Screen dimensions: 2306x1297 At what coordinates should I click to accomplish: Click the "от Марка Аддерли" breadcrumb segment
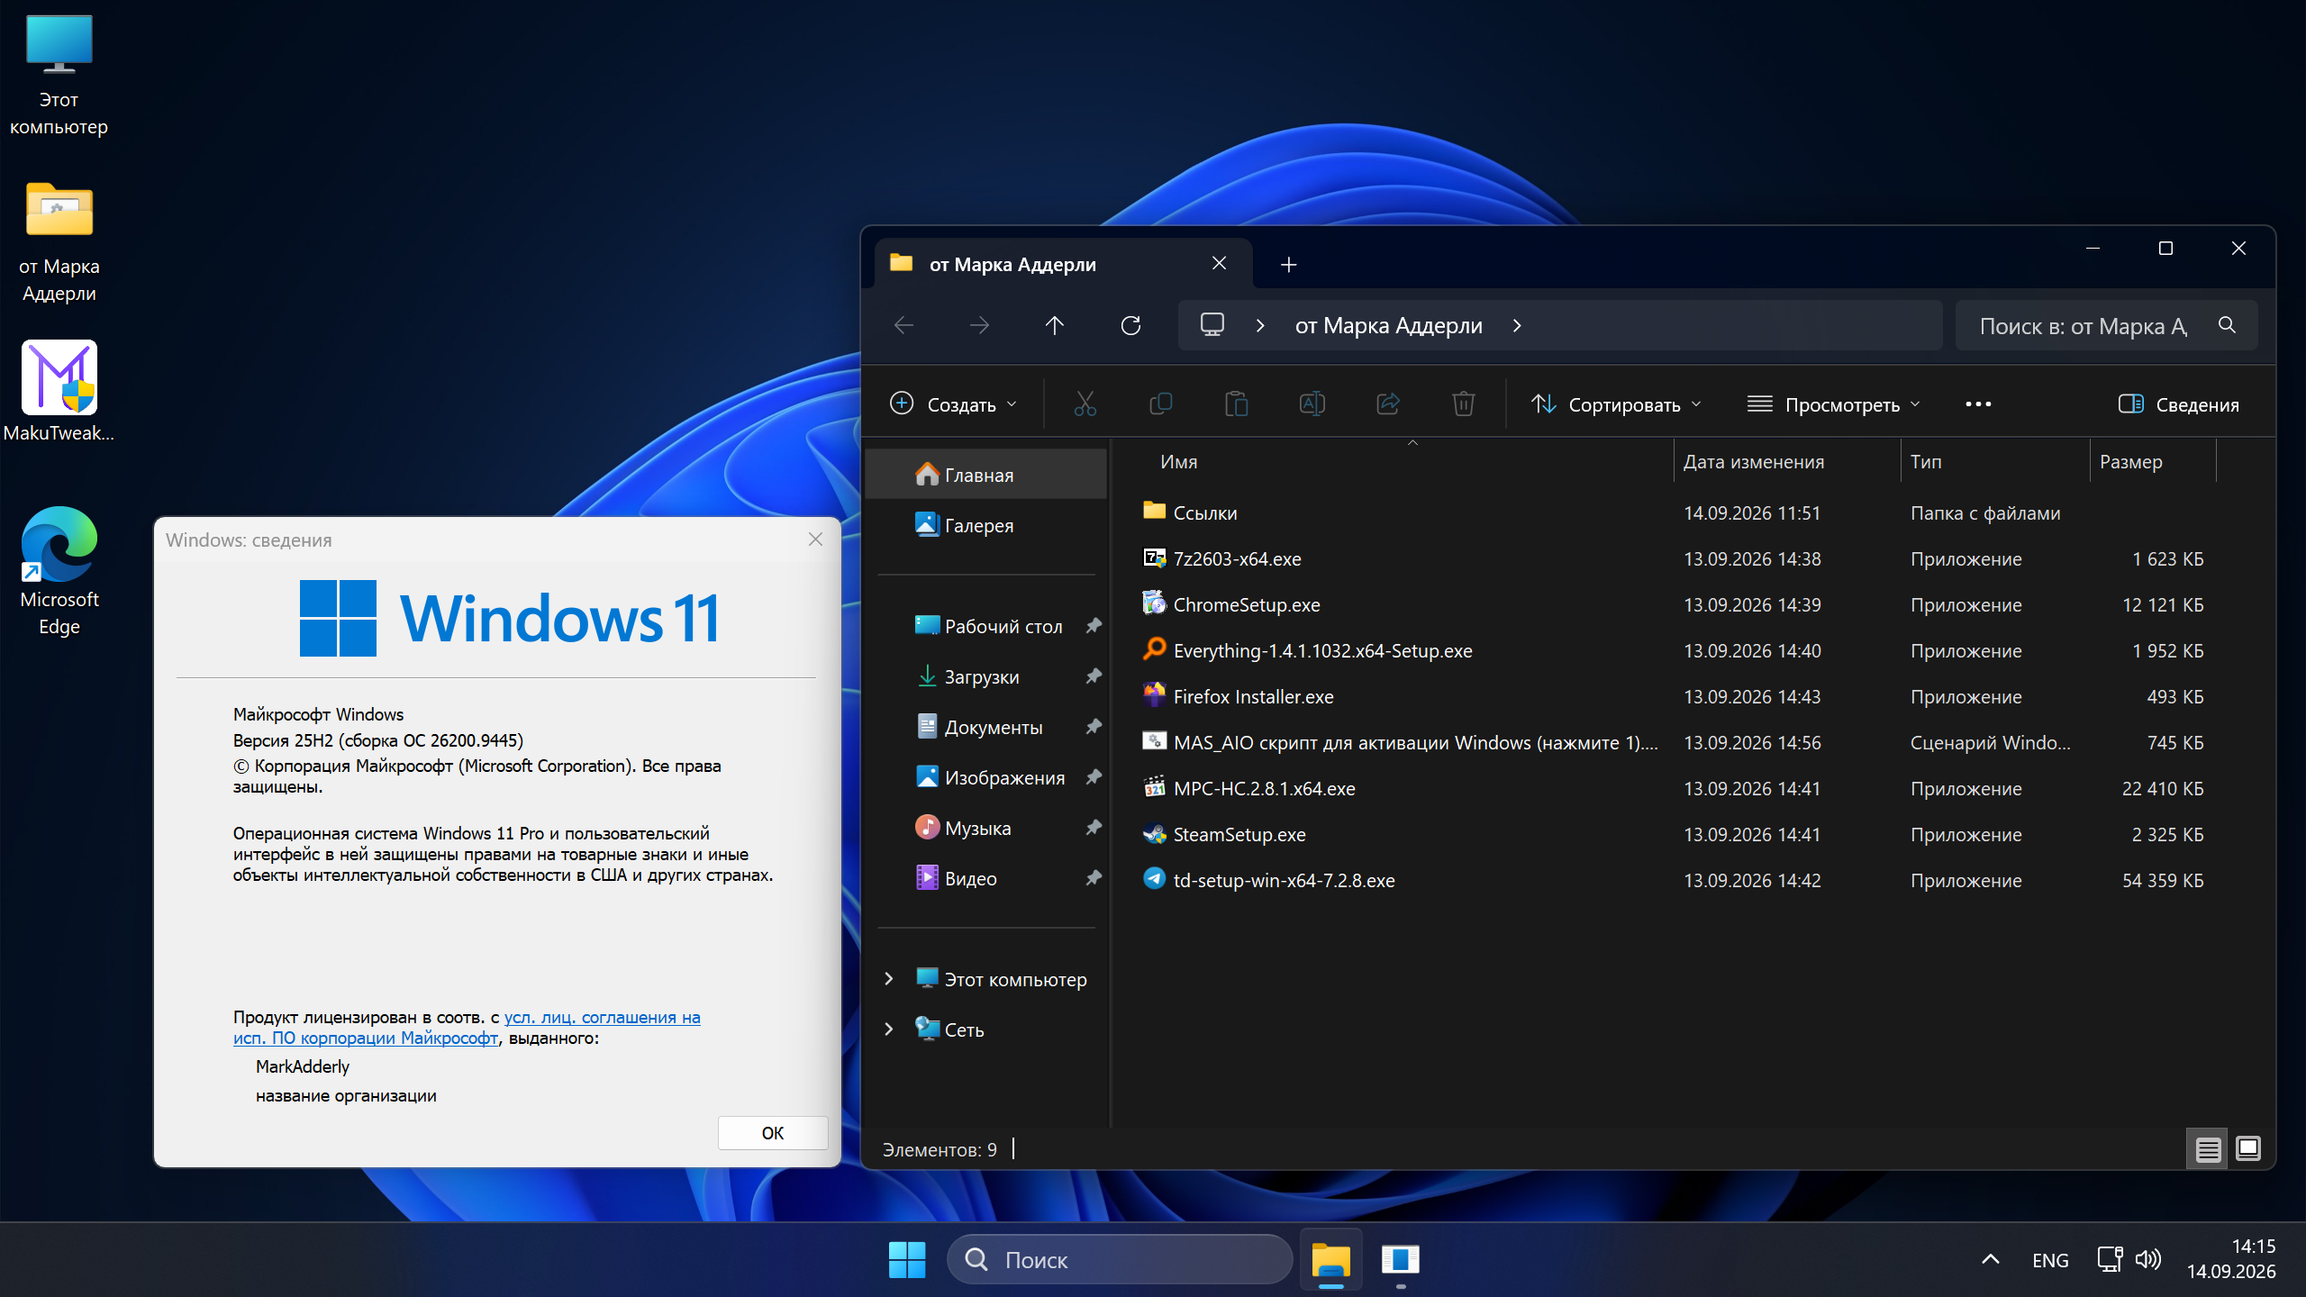pos(1389,325)
